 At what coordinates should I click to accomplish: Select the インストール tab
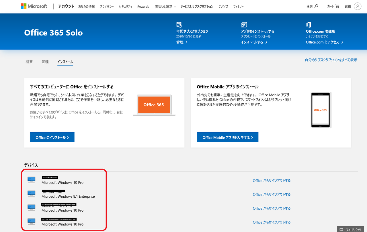tap(65, 62)
